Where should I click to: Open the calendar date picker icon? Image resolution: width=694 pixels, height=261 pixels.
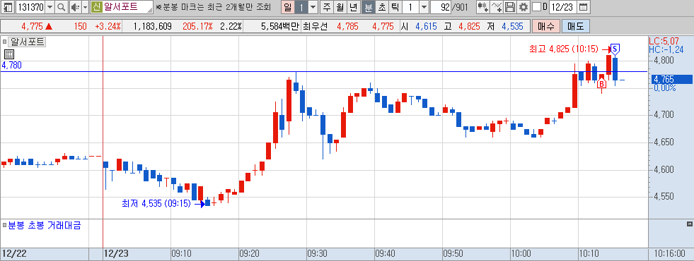click(x=584, y=7)
